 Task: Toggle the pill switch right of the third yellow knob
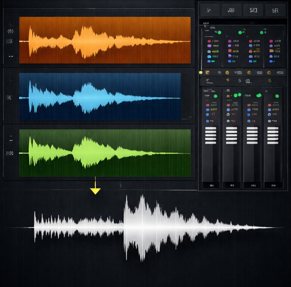260,73
